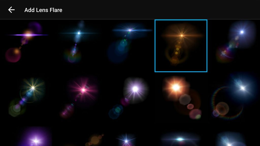The width and height of the screenshot is (260, 146).
Task: Select the highlighted orange starburst flare
Action: 181,46
